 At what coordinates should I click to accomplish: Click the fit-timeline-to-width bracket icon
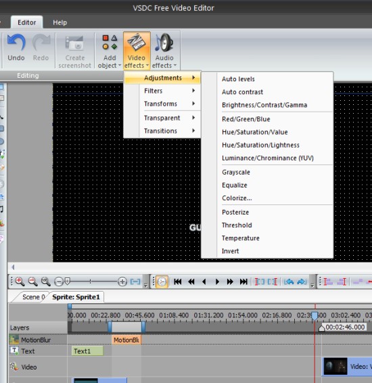135,281
